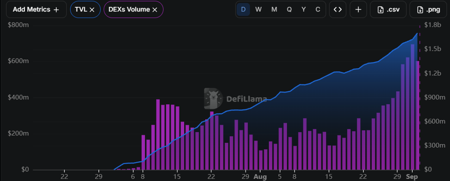This screenshot has height=181, width=450.
Task: Switch to the daily (D) interval
Action: (x=243, y=10)
